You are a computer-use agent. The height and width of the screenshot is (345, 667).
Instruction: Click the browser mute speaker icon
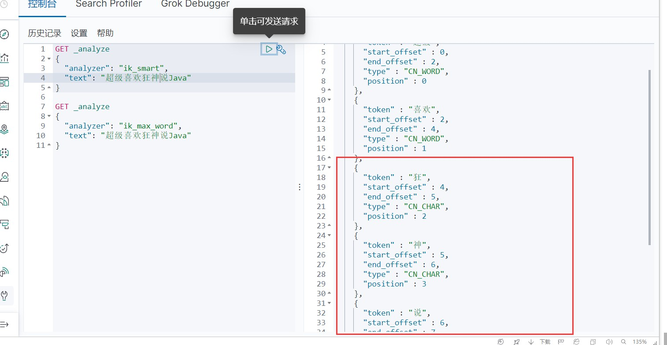609,341
